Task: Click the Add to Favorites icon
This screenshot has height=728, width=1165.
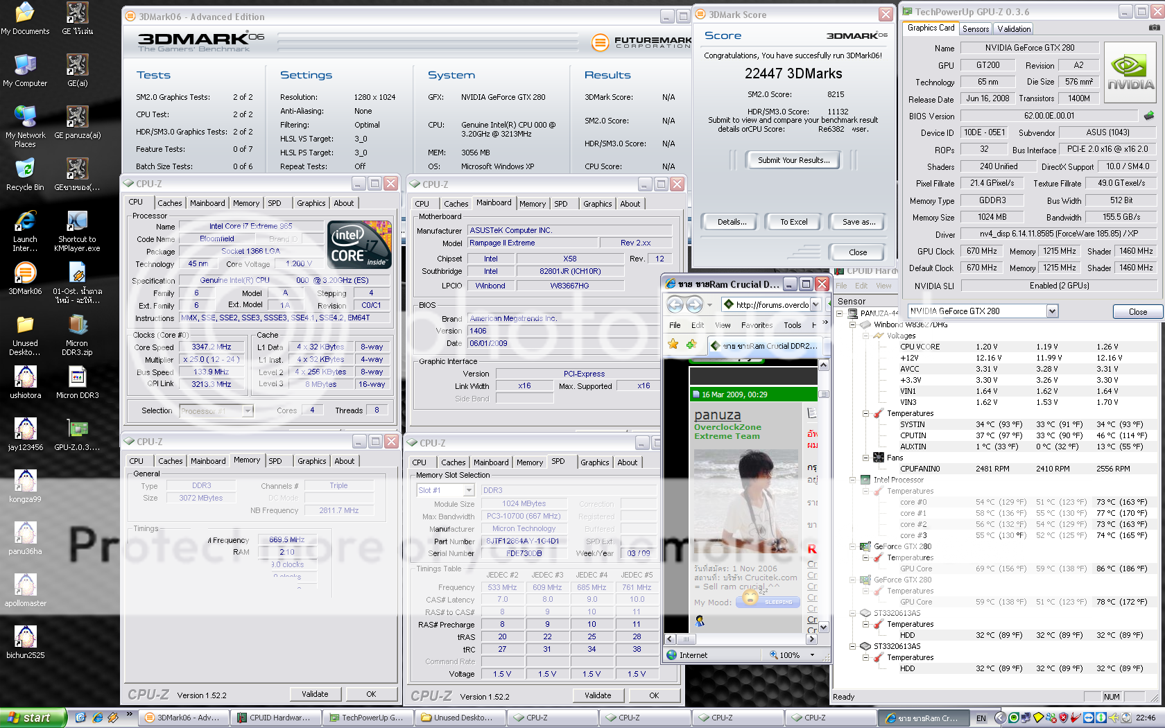Action: [691, 345]
